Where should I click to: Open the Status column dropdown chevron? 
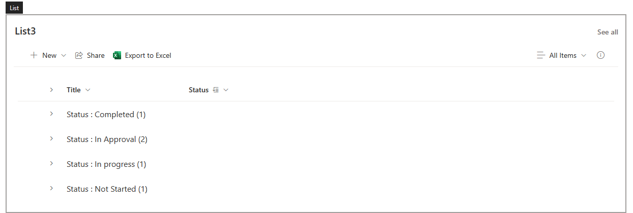[226, 90]
